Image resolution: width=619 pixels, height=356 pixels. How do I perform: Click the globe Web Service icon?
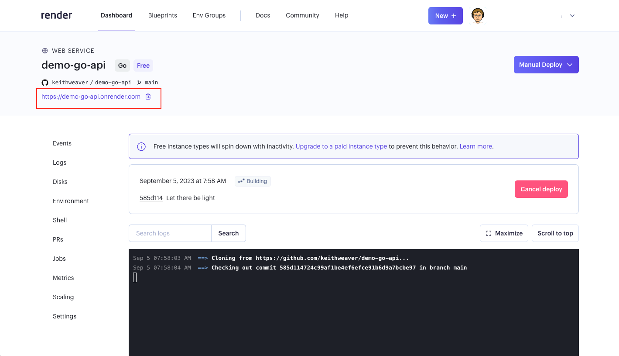point(45,51)
